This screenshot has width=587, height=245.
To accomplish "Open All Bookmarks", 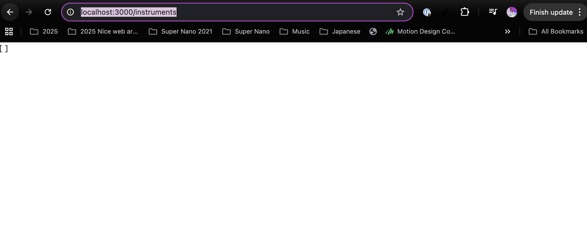I will pos(556,31).
